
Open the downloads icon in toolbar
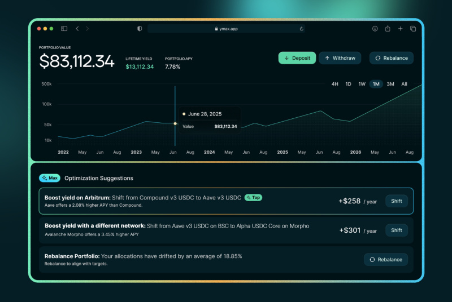375,29
